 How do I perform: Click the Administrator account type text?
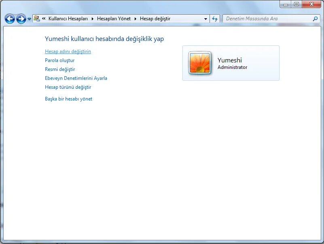tap(232, 67)
